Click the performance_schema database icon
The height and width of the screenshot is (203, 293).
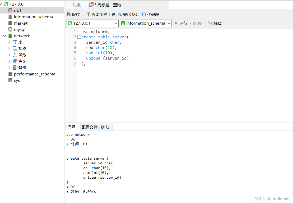pos(10,74)
